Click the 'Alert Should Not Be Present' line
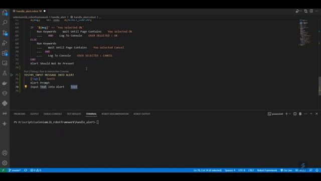The height and width of the screenshot is (181, 321). coord(52,63)
